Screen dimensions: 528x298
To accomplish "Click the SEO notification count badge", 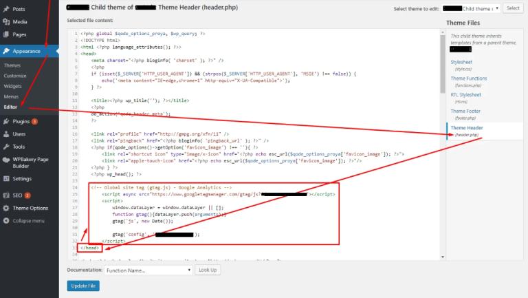I will coord(27,195).
